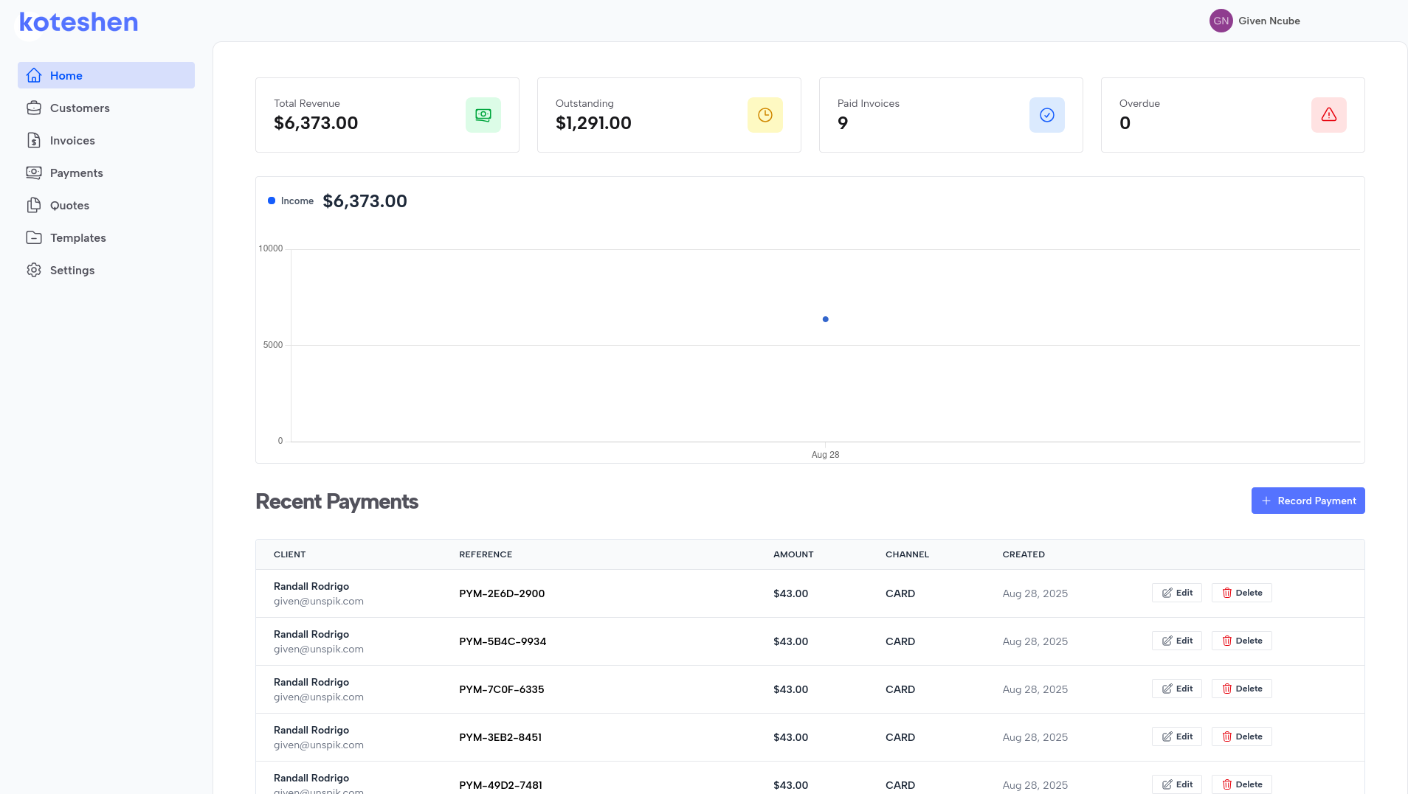This screenshot has height=794, width=1408.
Task: Click the Templates folder icon
Action: [x=34, y=237]
